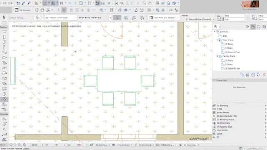The width and height of the screenshot is (267, 150).
Task: Select the Text tool (A) in toolbox
Action: (4, 130)
